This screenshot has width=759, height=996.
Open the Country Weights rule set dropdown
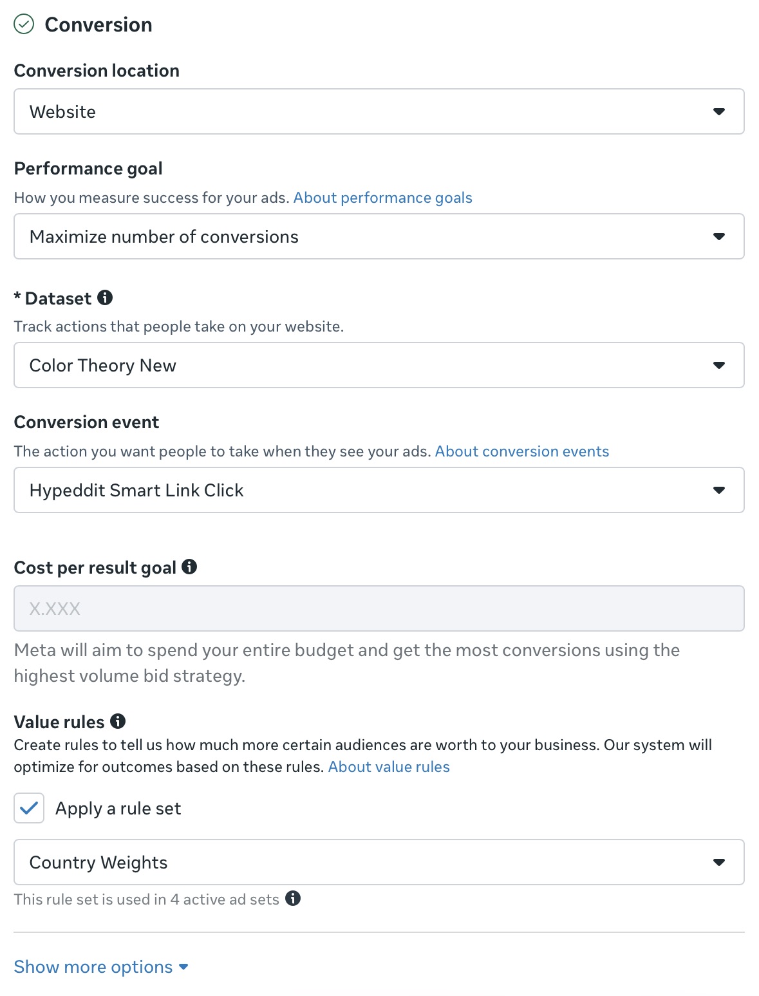click(379, 861)
